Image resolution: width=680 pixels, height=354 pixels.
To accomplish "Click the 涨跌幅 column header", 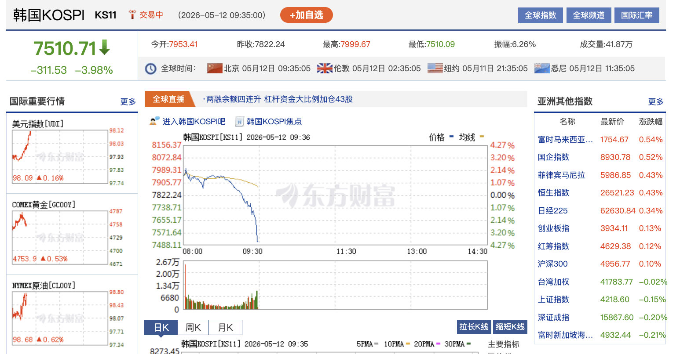I will pyautogui.click(x=651, y=122).
